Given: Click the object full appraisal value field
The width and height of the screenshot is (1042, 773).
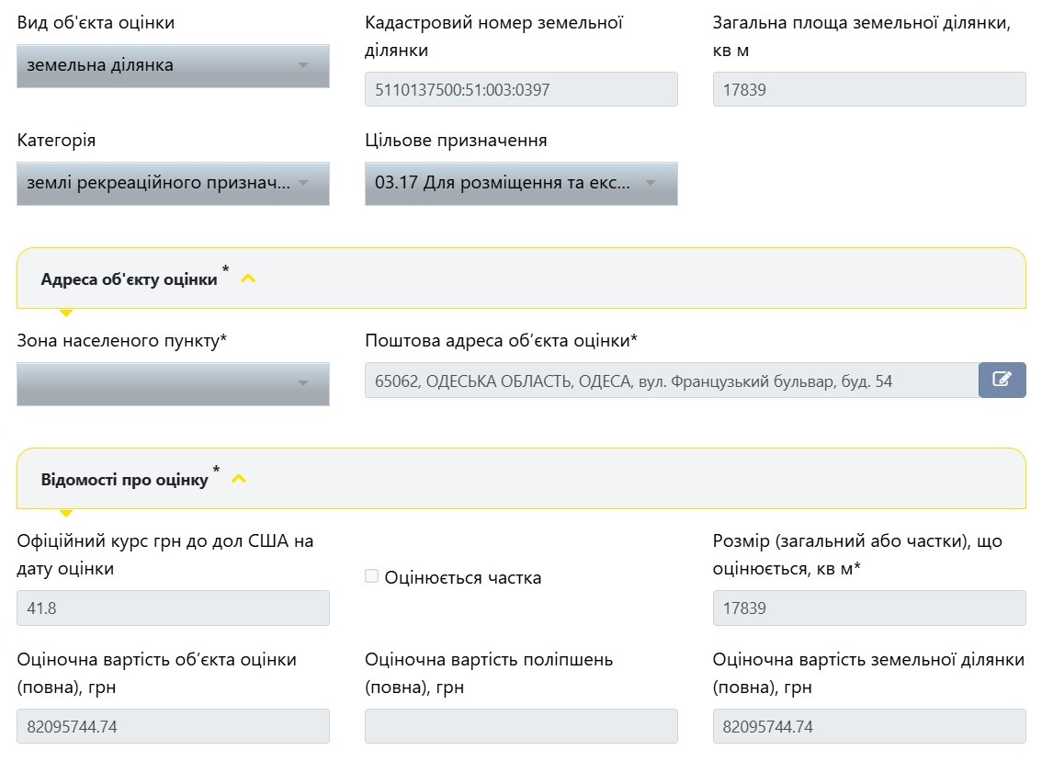Looking at the screenshot, I should 173,726.
